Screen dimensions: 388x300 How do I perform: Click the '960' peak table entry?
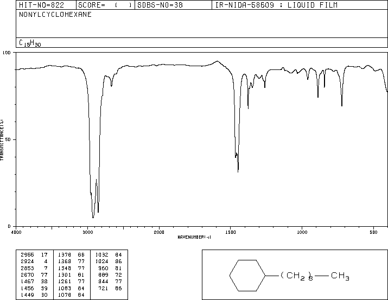[x=103, y=268]
